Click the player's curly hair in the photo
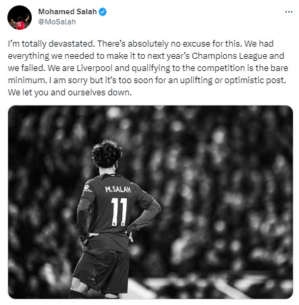Image resolution: width=299 pixels, height=305 pixels. pyautogui.click(x=107, y=154)
